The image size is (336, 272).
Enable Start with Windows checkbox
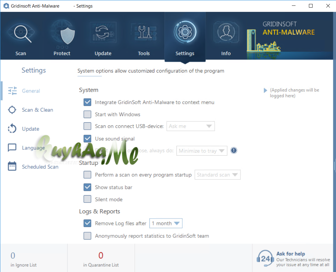click(87, 114)
